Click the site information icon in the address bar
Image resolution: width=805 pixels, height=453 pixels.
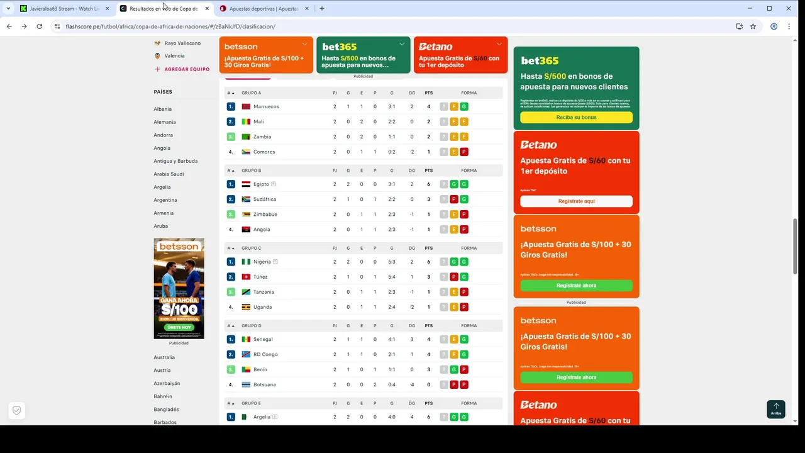pyautogui.click(x=57, y=26)
